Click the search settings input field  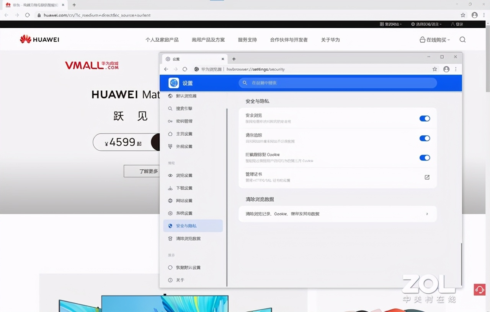[338, 83]
